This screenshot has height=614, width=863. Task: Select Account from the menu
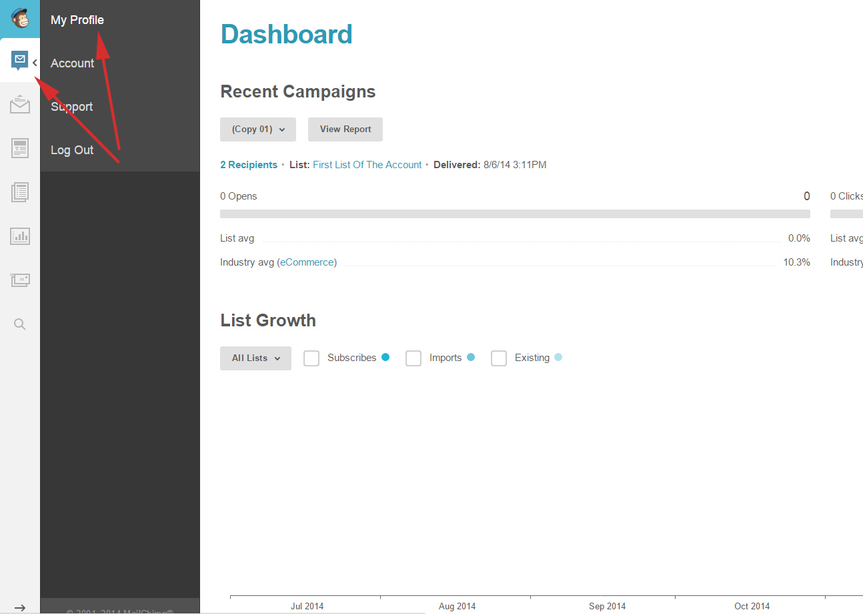[x=72, y=63]
